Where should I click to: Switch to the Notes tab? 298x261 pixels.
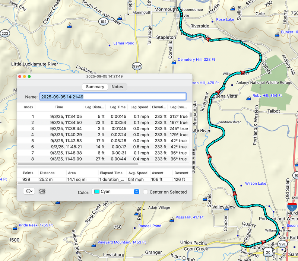(x=117, y=87)
